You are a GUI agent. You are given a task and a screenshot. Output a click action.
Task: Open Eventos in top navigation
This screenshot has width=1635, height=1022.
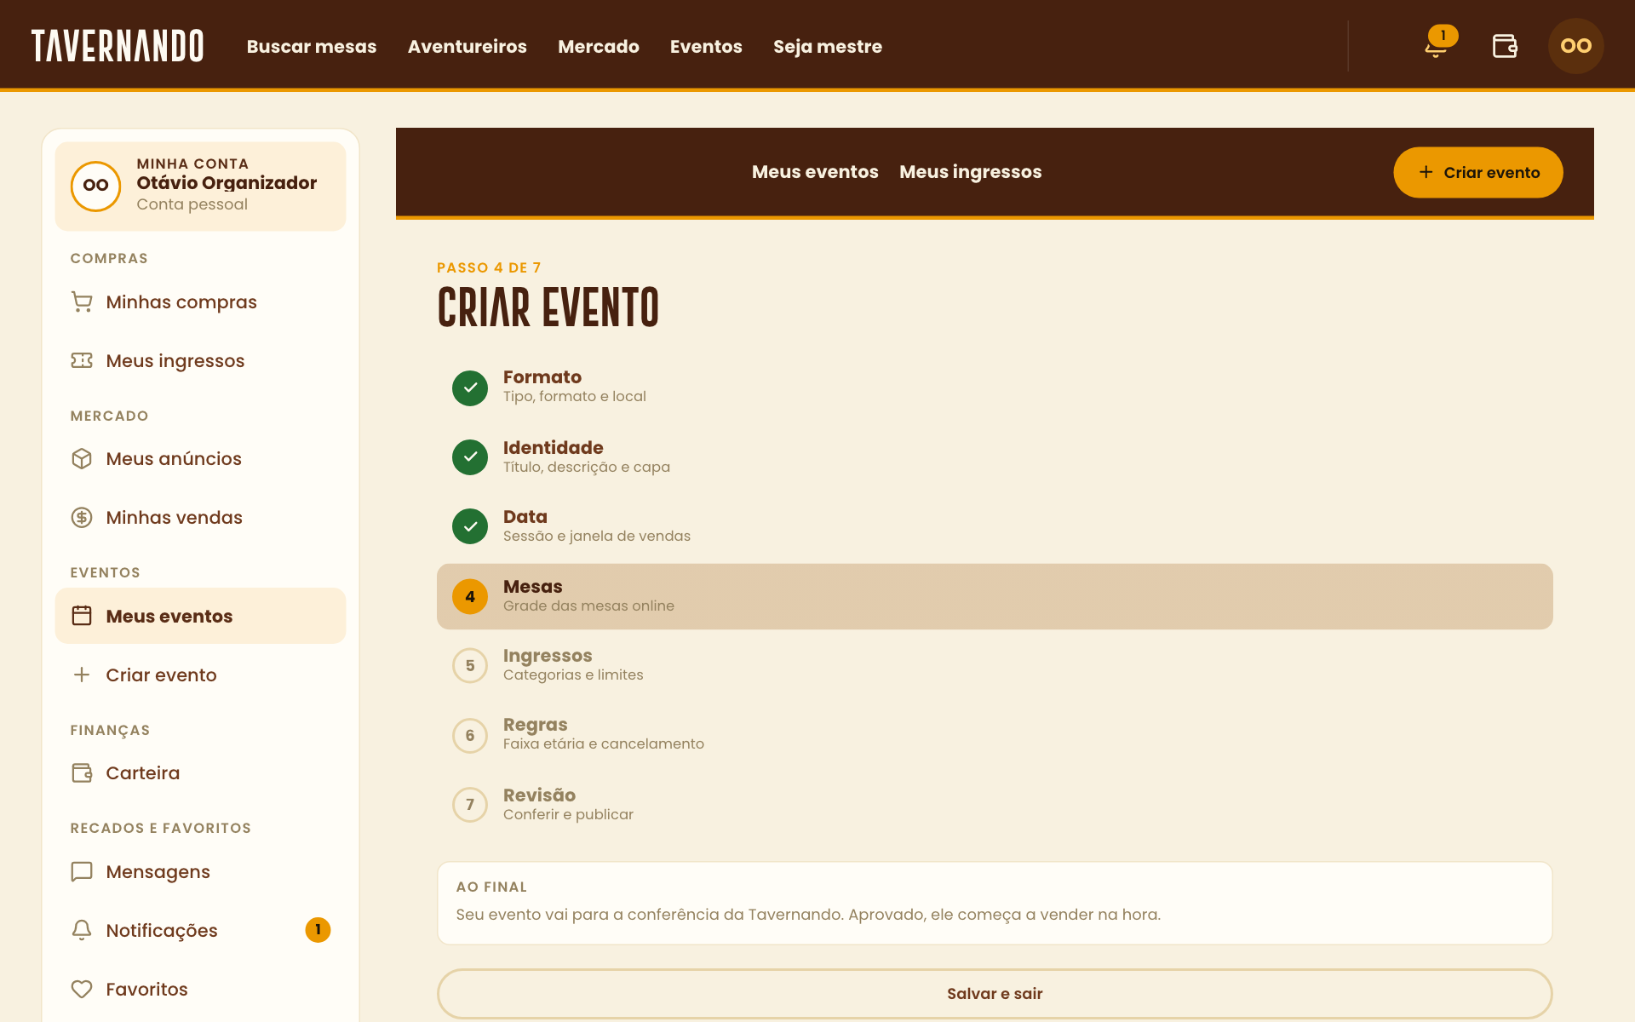pos(706,47)
